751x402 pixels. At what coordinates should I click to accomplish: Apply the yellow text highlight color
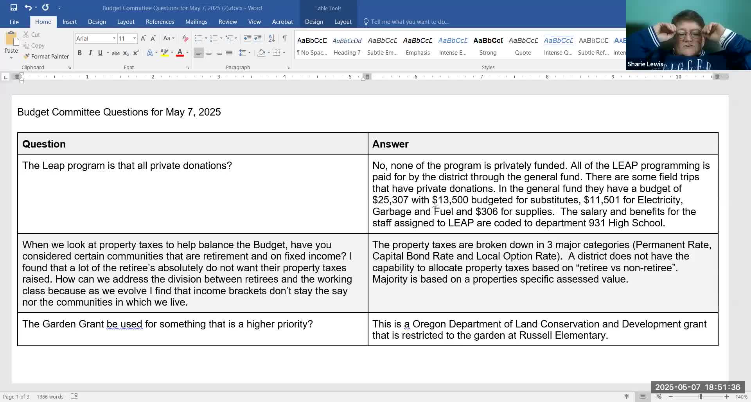click(165, 53)
